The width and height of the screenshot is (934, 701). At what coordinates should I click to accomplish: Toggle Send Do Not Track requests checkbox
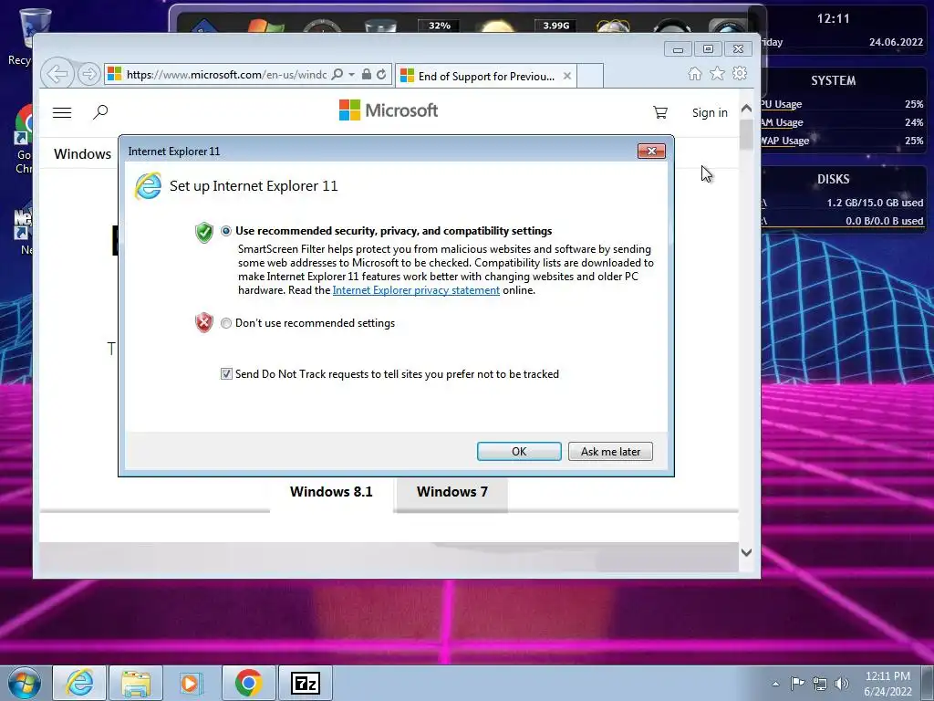pyautogui.click(x=226, y=373)
